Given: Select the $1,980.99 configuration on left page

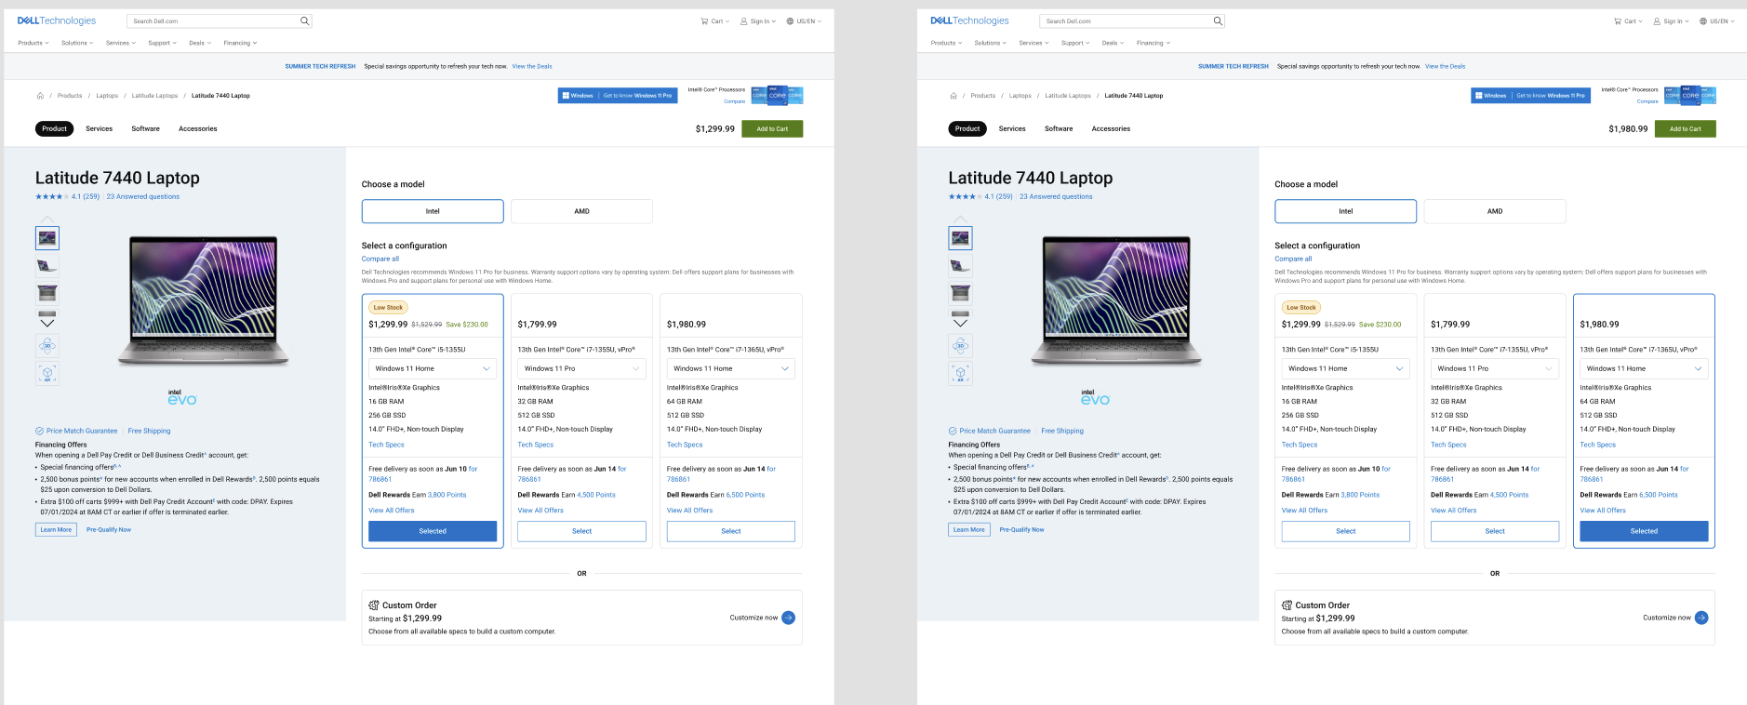Looking at the screenshot, I should (731, 531).
